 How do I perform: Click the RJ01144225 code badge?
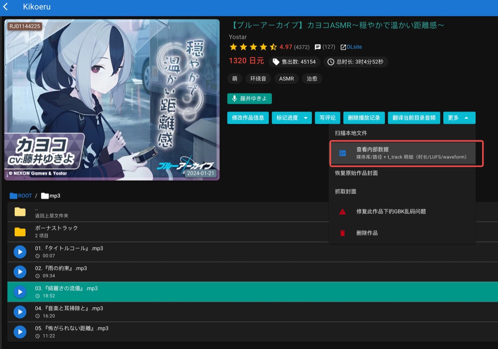tap(25, 26)
